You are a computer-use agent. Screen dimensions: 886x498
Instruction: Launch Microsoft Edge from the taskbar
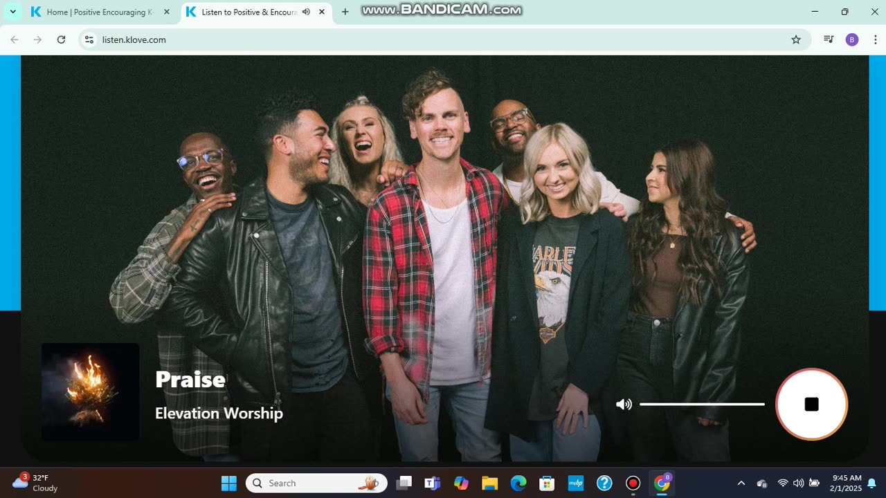[518, 483]
